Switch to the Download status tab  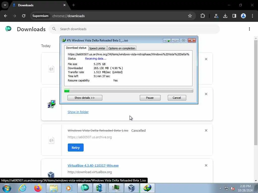tap(76, 48)
